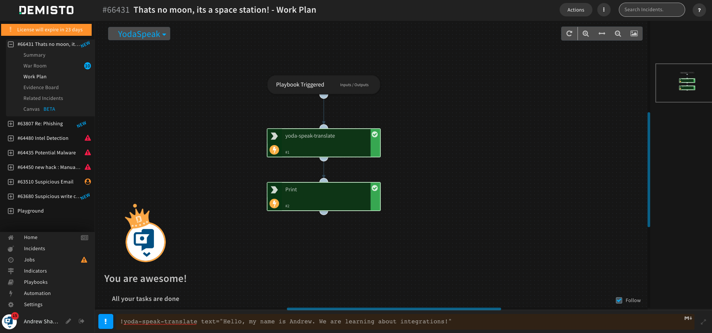Click War Room notification badge 10

[x=88, y=66]
